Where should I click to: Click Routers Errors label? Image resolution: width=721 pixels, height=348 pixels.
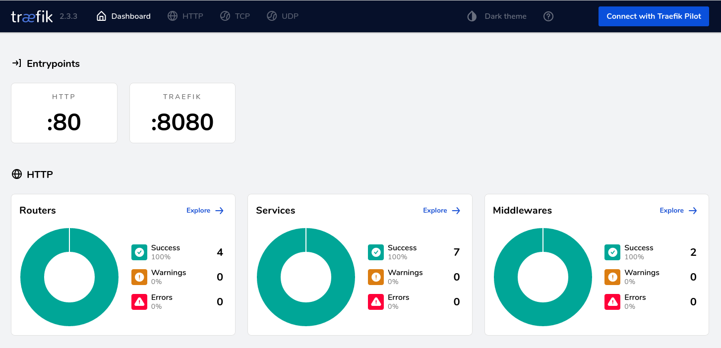162,297
